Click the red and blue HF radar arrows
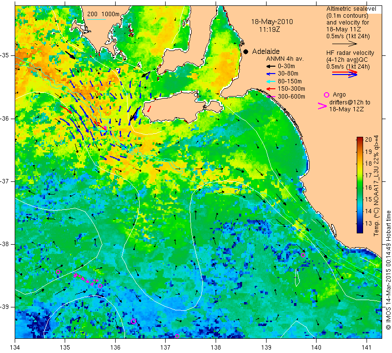The image size is (392, 353). (x=344, y=74)
